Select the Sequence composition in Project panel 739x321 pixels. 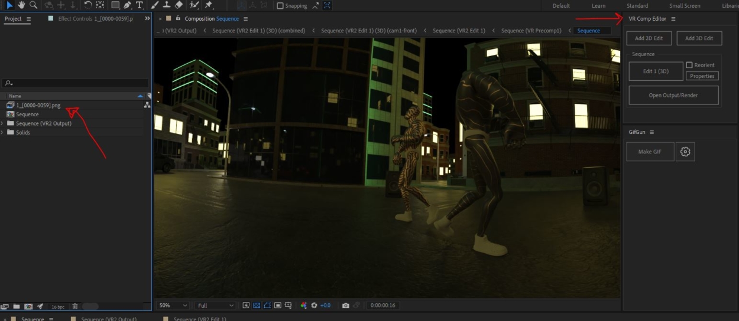pyautogui.click(x=27, y=114)
